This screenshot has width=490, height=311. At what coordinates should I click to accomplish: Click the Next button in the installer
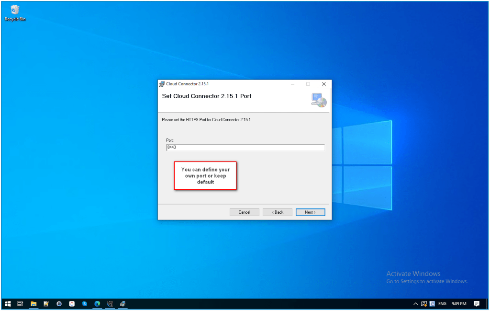coord(310,212)
